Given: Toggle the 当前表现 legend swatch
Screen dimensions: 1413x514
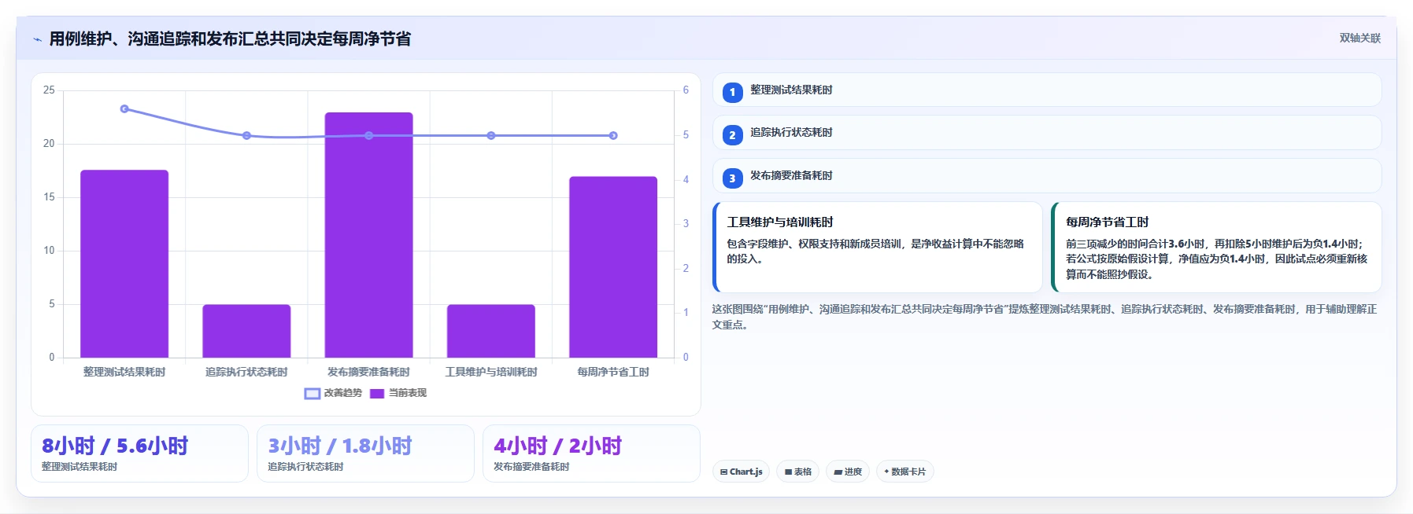Looking at the screenshot, I should pyautogui.click(x=377, y=393).
